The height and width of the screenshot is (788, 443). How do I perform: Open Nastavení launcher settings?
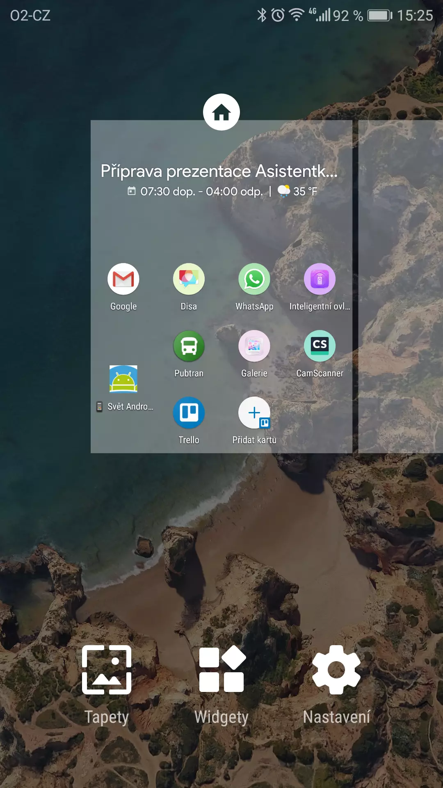coord(336,685)
